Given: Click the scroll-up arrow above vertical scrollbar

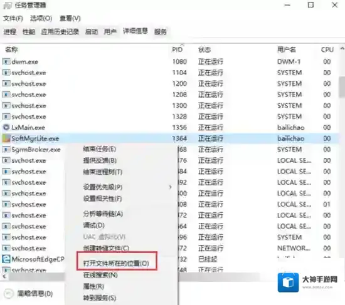Looking at the screenshot, I should point(342,48).
